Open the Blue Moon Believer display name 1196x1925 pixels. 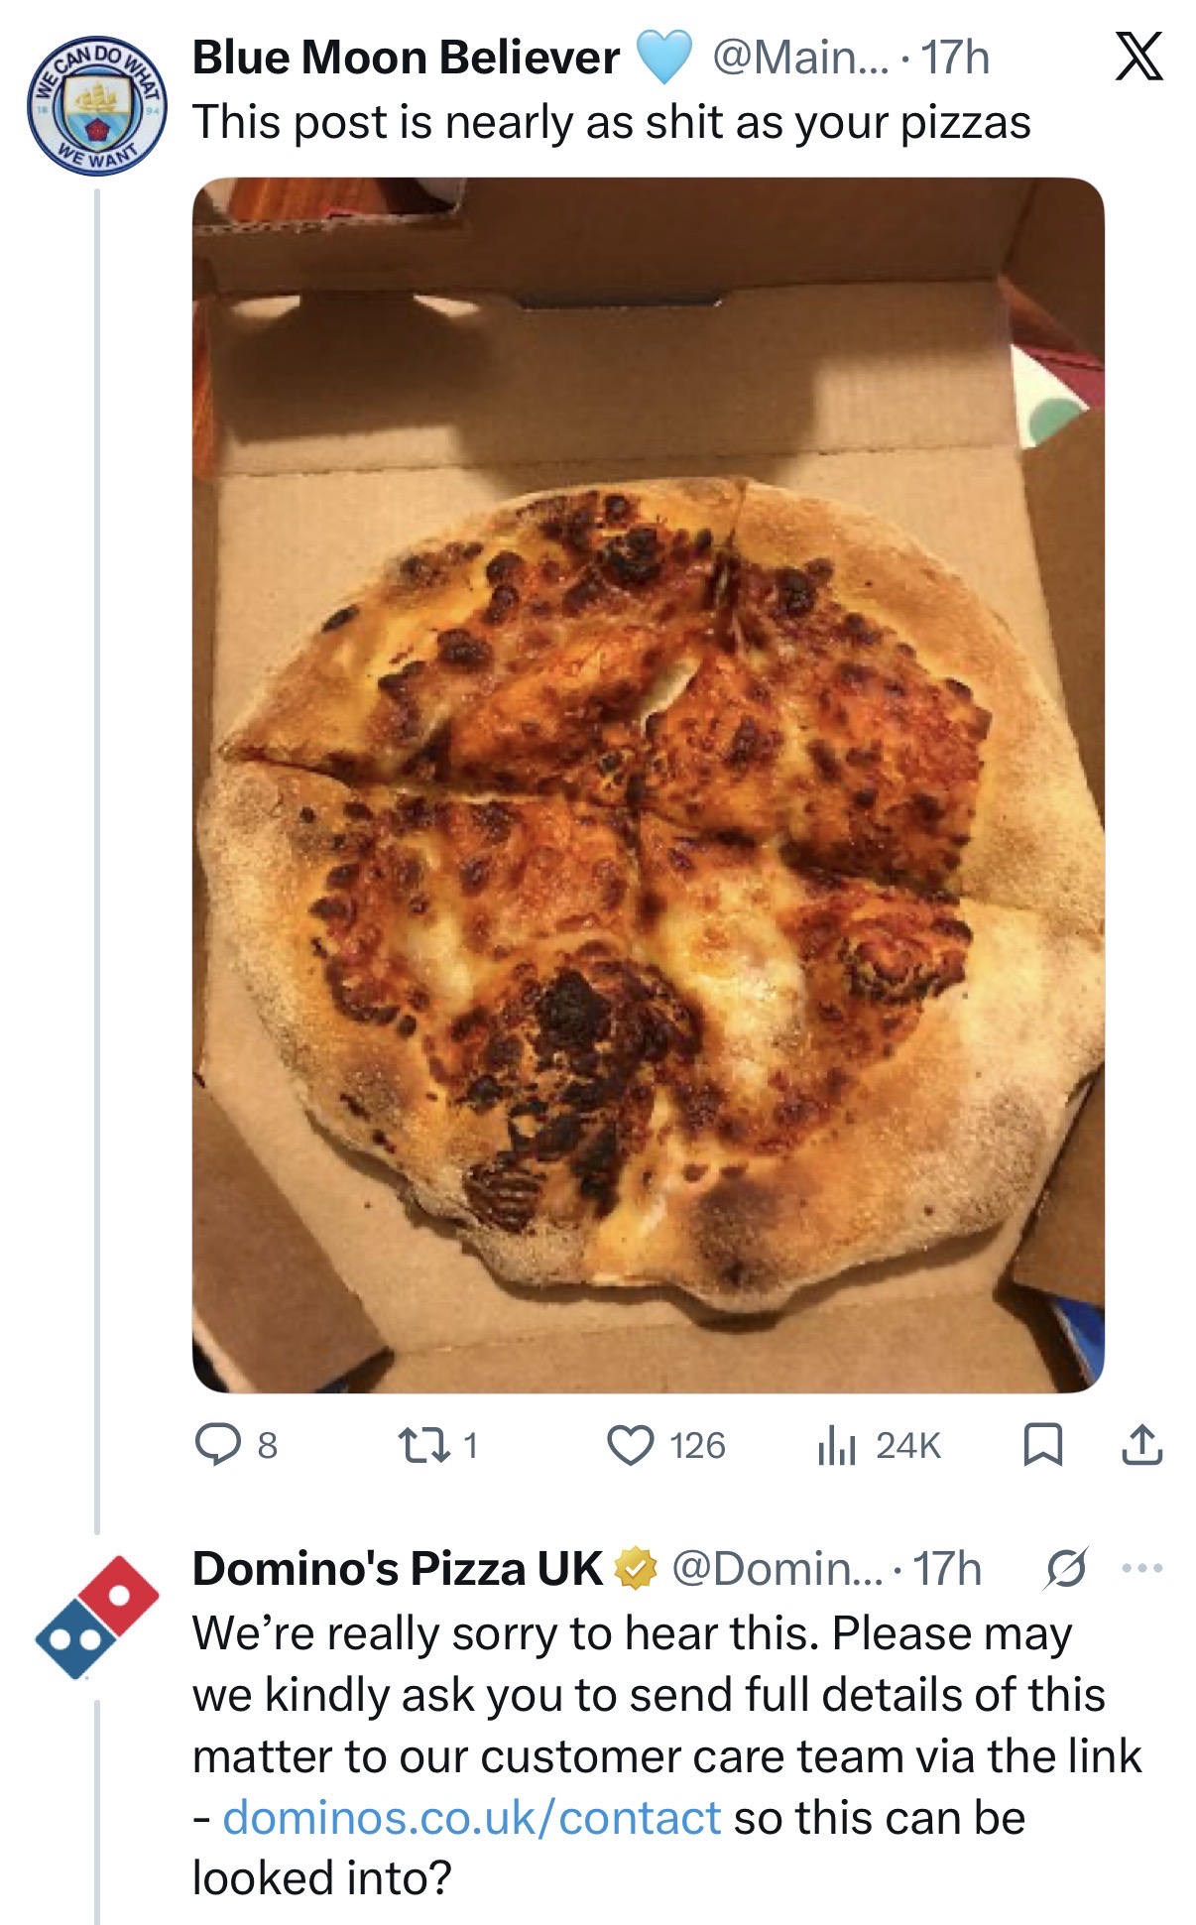point(406,58)
